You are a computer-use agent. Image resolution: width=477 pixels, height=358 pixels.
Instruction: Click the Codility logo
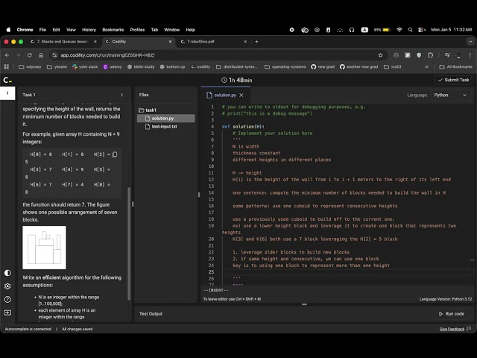(7, 80)
